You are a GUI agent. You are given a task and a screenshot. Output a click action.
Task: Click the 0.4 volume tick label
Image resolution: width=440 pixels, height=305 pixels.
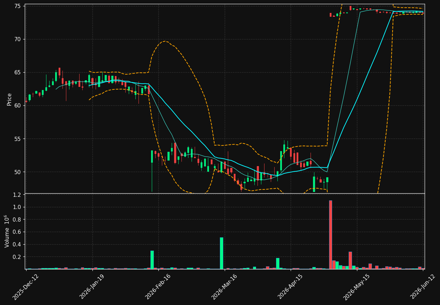pos(17,244)
